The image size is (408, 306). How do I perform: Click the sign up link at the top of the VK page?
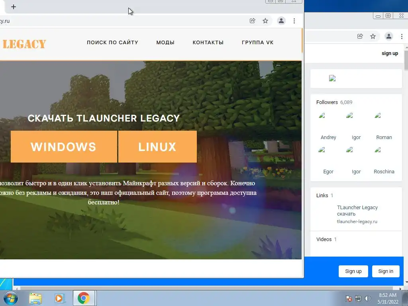[390, 53]
